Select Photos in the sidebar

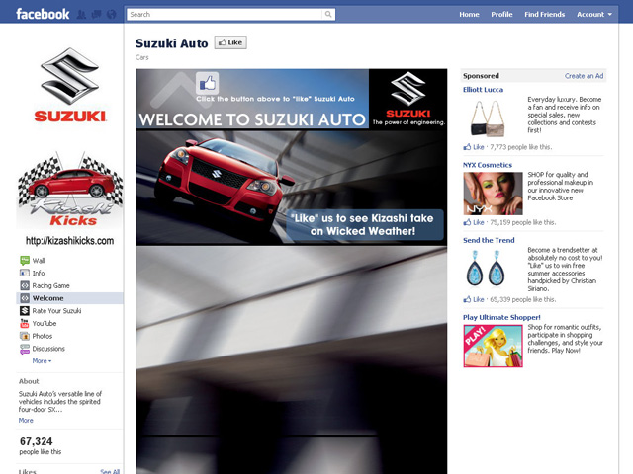pos(43,336)
